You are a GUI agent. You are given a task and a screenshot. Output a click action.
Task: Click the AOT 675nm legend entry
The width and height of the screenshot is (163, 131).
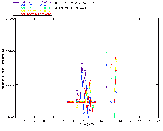tap(32, 8)
